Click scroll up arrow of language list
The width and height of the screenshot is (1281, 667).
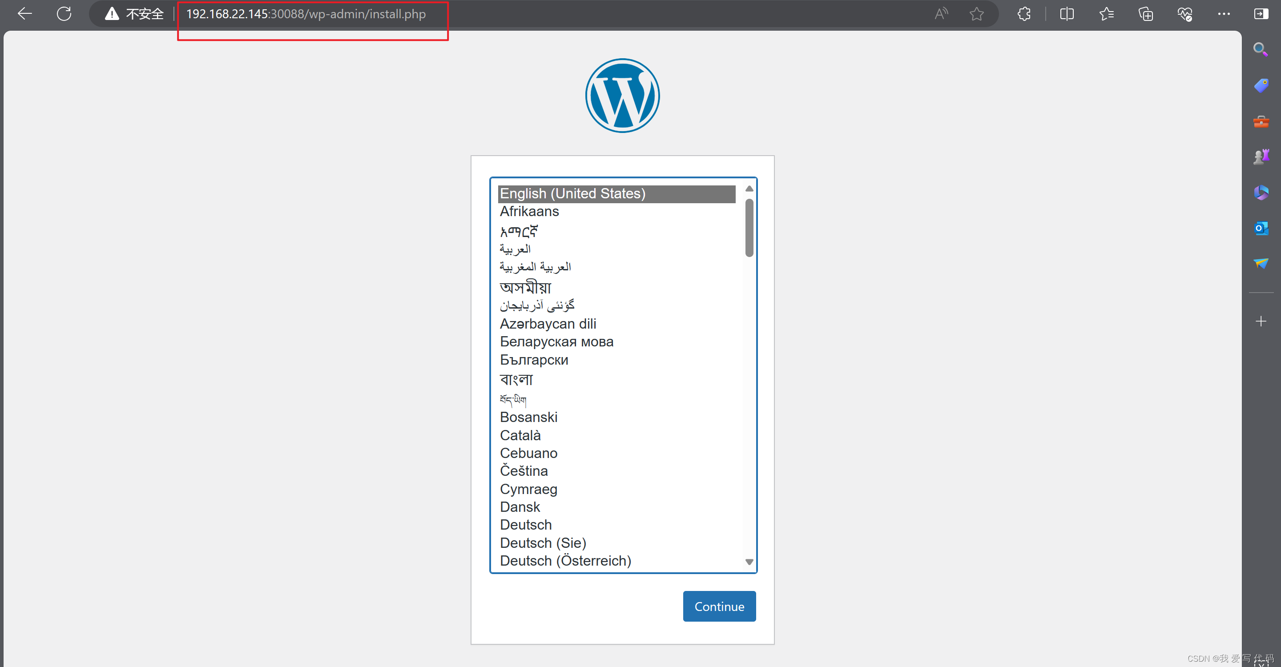coord(749,189)
